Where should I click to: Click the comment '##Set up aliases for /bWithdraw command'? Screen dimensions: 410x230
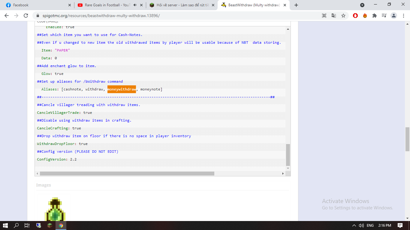click(80, 81)
